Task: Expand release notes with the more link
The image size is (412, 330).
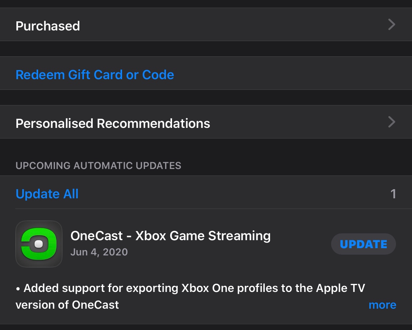Action: [x=382, y=305]
